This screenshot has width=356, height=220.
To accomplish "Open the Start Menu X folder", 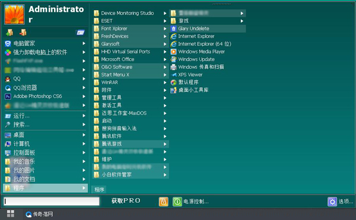I will tap(131, 75).
